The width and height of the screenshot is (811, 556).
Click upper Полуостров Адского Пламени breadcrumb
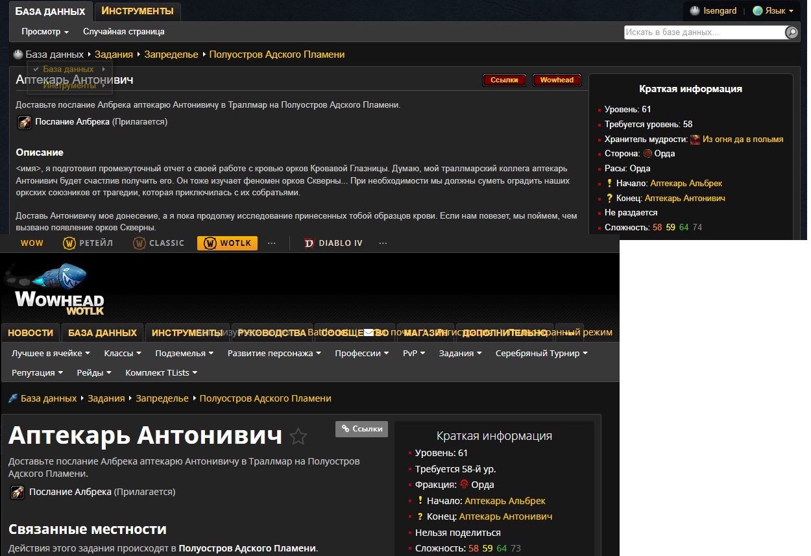pos(277,54)
